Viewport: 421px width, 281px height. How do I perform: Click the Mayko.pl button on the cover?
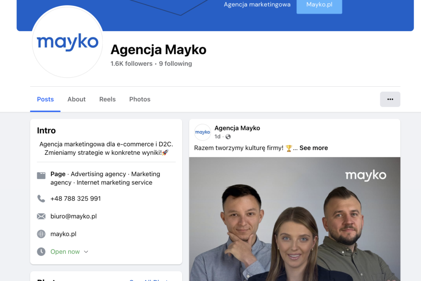(319, 7)
